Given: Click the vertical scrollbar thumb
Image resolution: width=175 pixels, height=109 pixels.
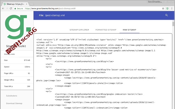Looking at the screenshot, I should 173,24.
